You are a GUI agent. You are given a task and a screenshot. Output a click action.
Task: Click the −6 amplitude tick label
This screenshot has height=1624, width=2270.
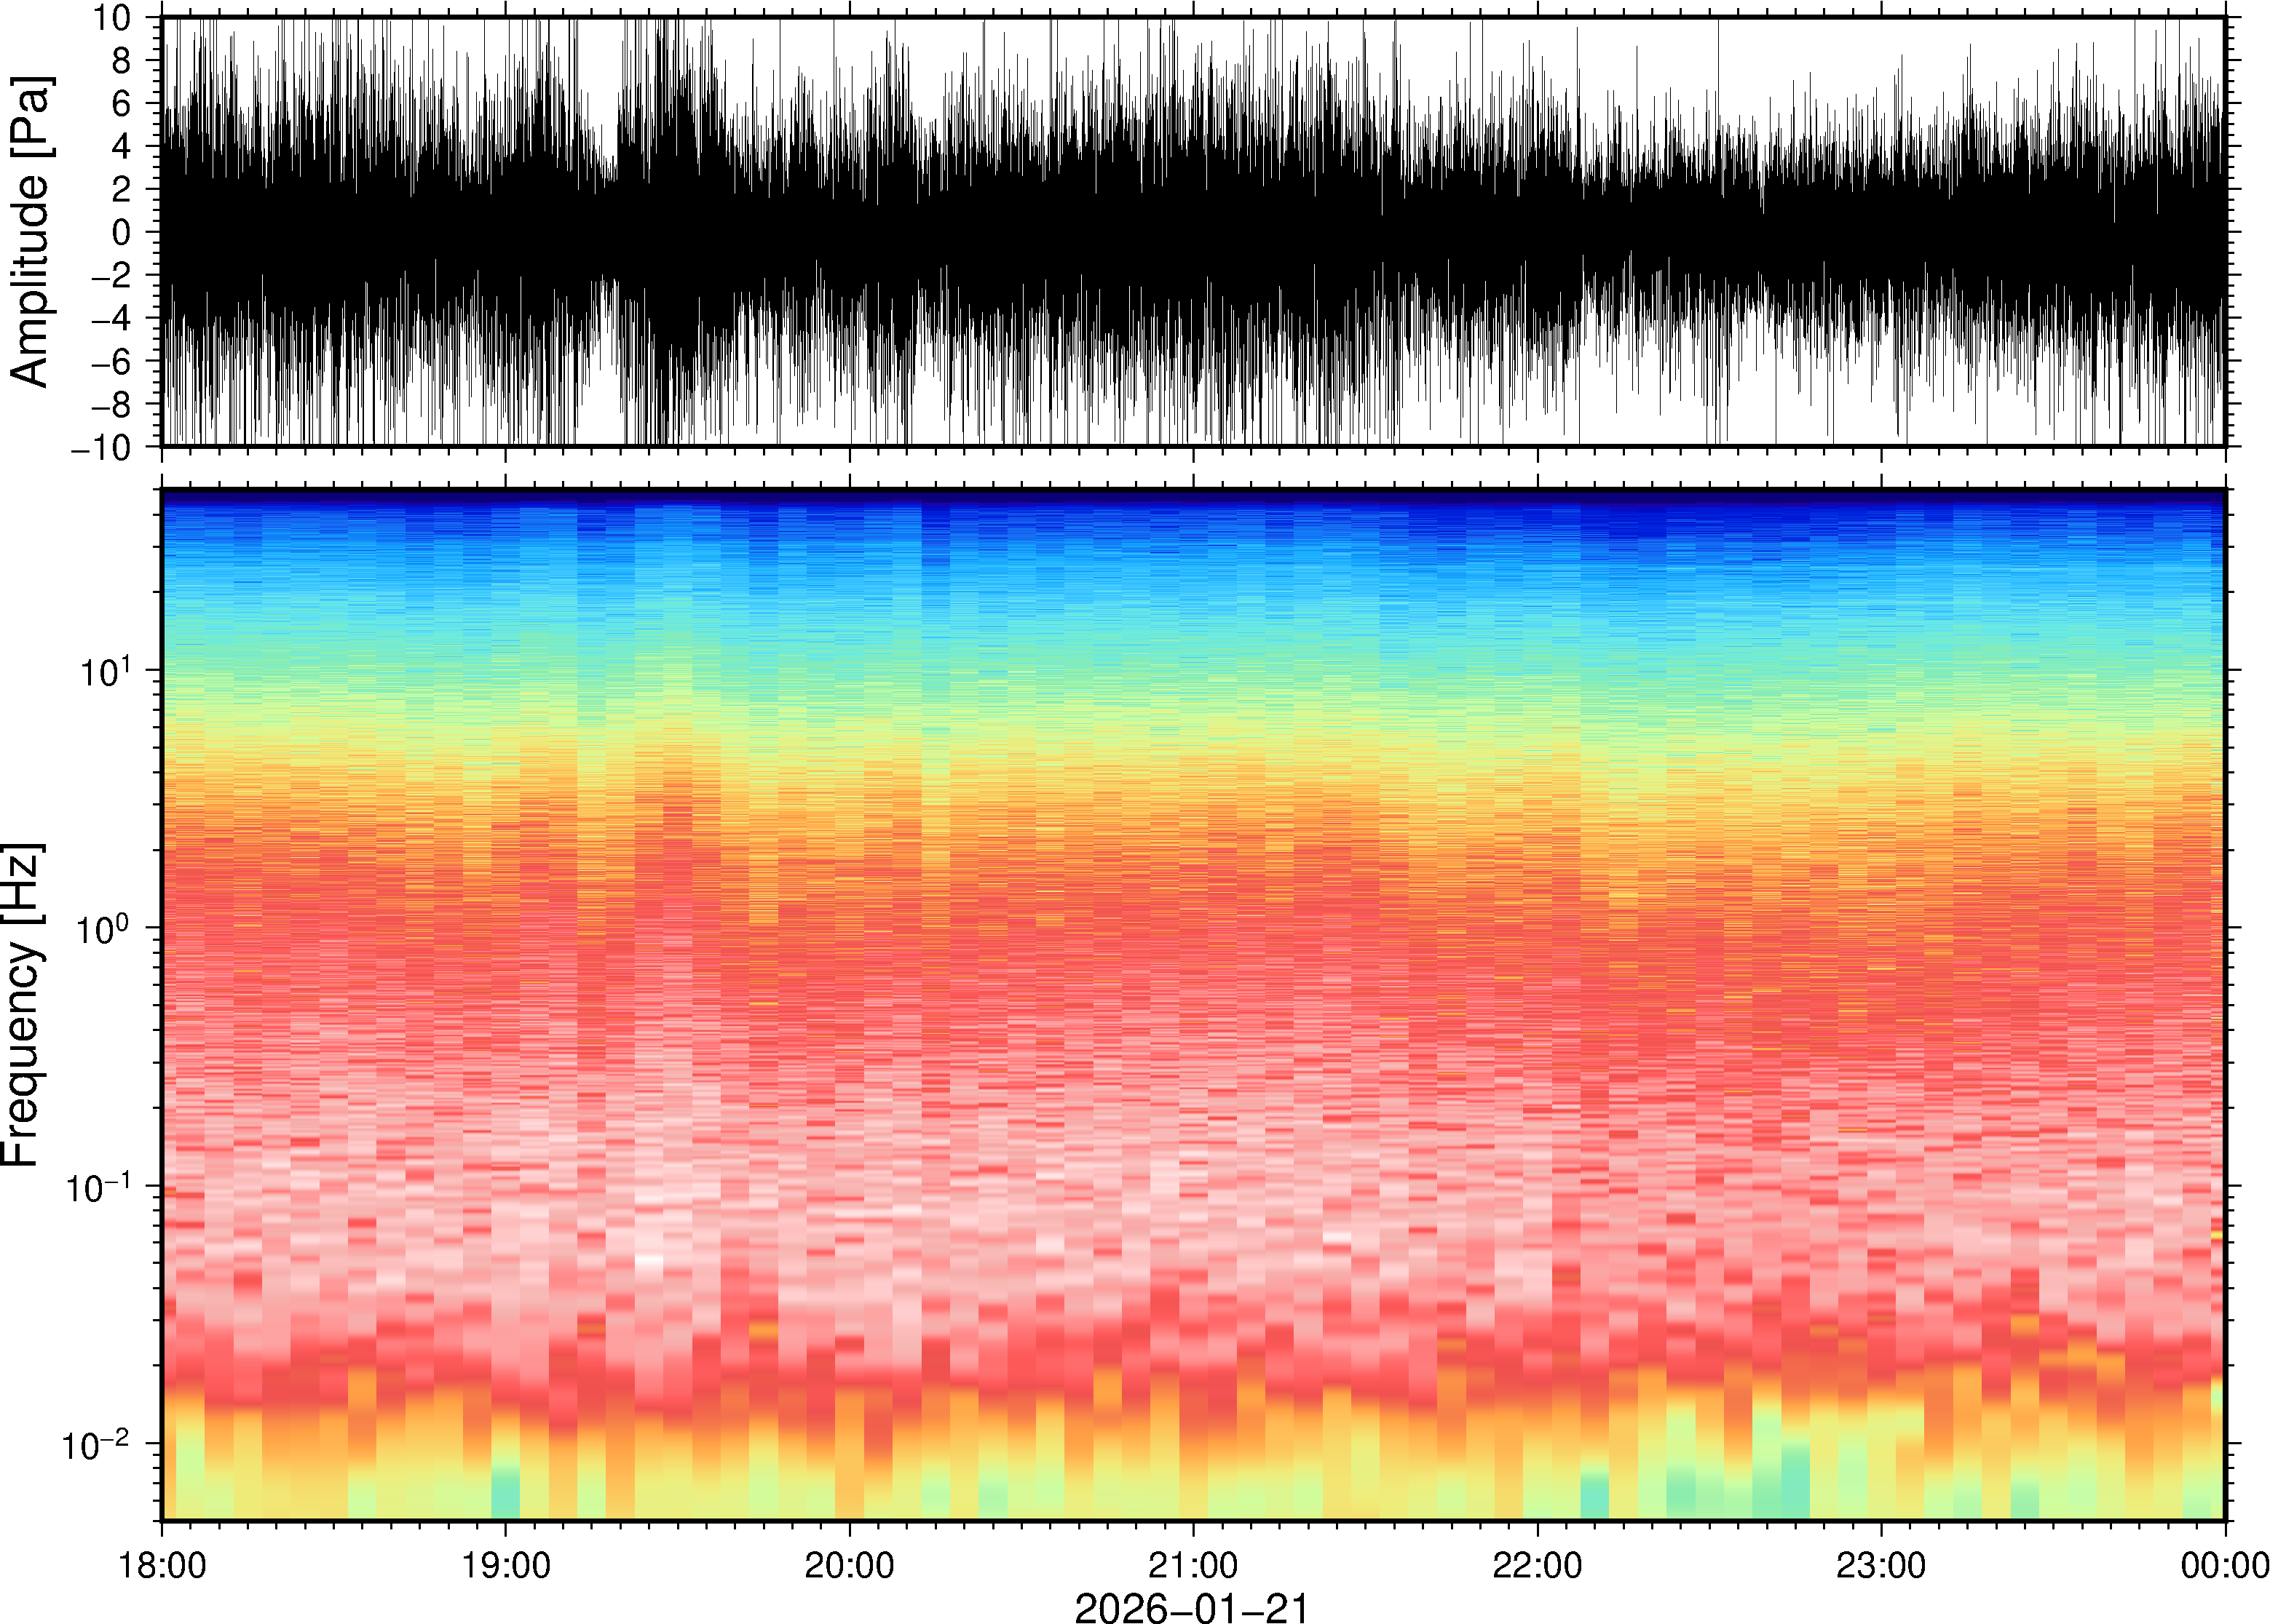coord(110,361)
